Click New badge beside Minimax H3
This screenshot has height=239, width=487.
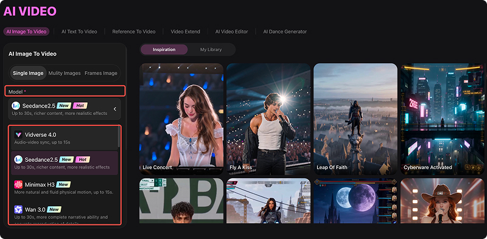(x=63, y=184)
